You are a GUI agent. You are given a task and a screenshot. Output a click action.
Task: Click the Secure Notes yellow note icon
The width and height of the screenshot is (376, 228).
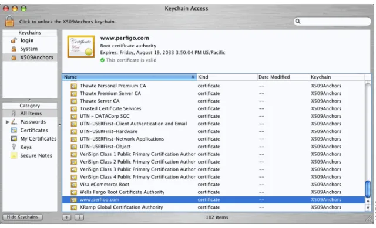pyautogui.click(x=14, y=155)
